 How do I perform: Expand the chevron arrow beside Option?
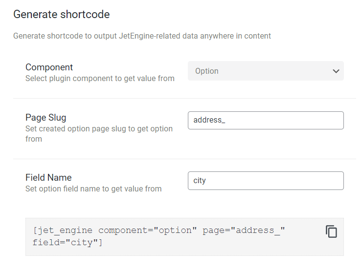tap(336, 71)
